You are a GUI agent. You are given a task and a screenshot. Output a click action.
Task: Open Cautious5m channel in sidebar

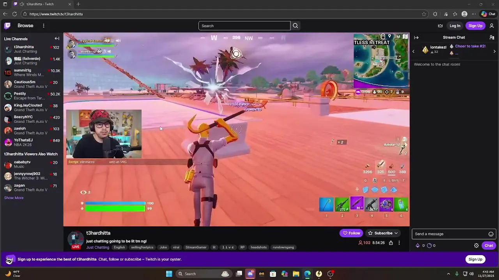(x=32, y=84)
